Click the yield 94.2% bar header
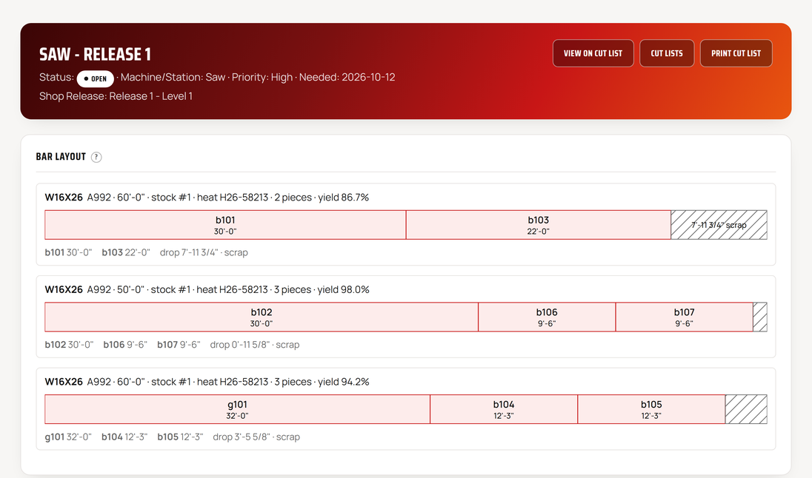 (207, 382)
